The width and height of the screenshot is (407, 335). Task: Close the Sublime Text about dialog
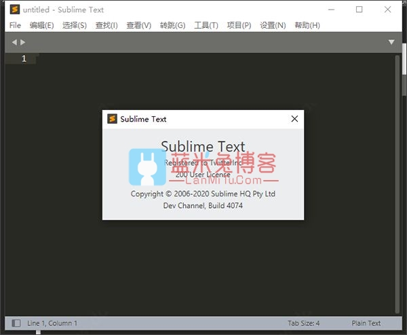tap(294, 119)
